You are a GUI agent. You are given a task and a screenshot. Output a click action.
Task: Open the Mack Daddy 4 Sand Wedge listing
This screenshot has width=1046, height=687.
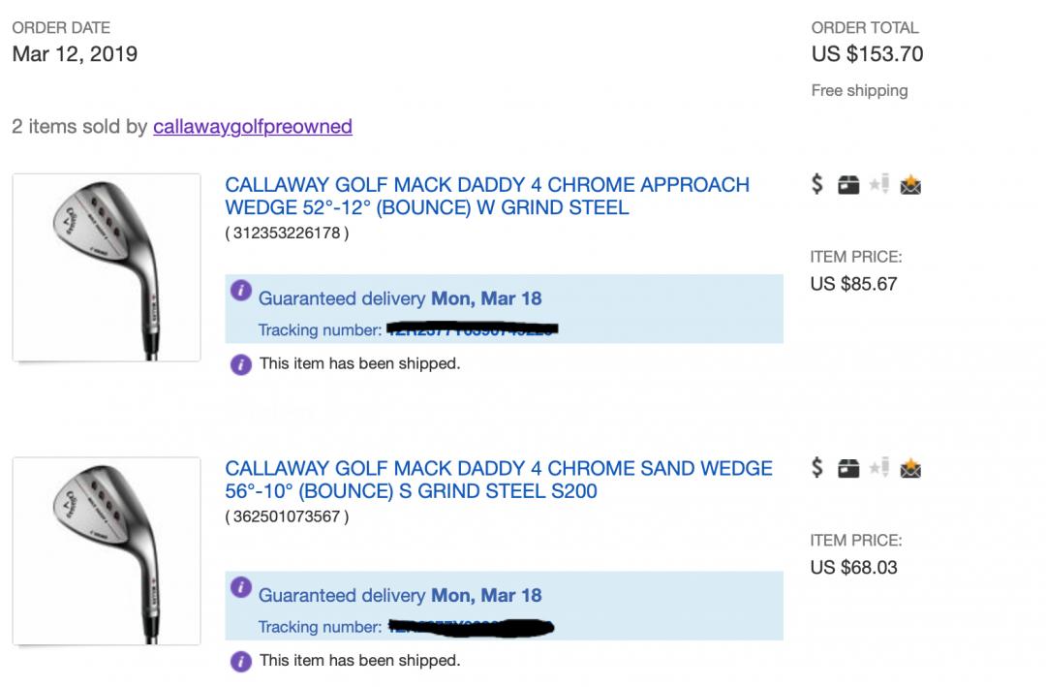click(498, 480)
